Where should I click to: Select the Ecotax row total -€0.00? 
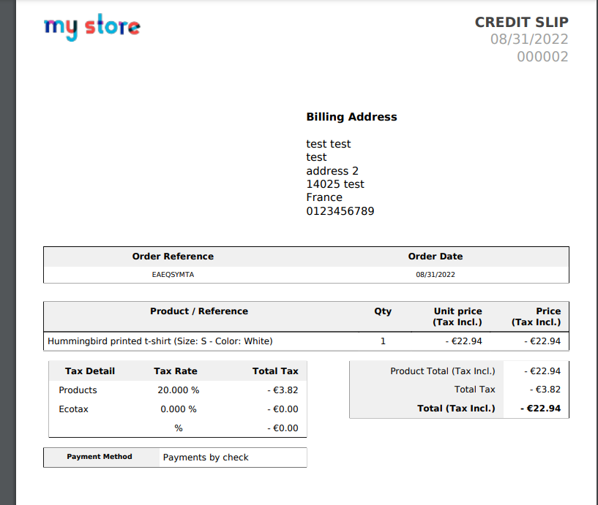point(284,409)
